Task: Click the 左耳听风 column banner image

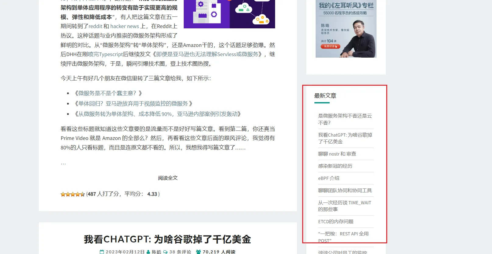Action: (346, 29)
